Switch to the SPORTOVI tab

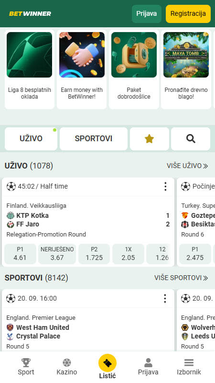tap(94, 139)
